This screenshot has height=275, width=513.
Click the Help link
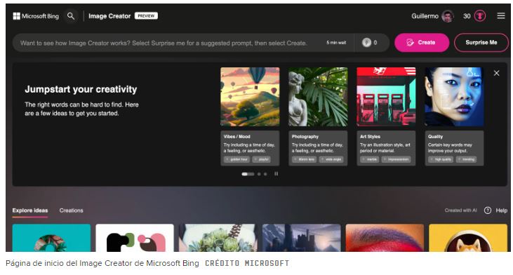click(x=501, y=210)
